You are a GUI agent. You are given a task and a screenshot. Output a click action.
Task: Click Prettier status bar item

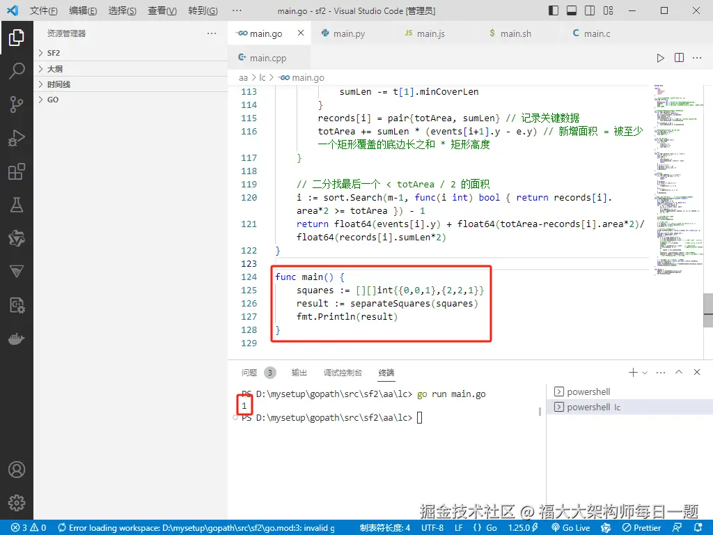(641, 528)
